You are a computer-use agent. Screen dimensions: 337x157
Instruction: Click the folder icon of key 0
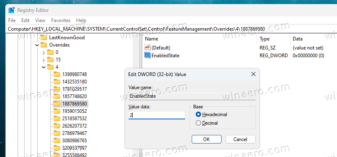(50, 52)
